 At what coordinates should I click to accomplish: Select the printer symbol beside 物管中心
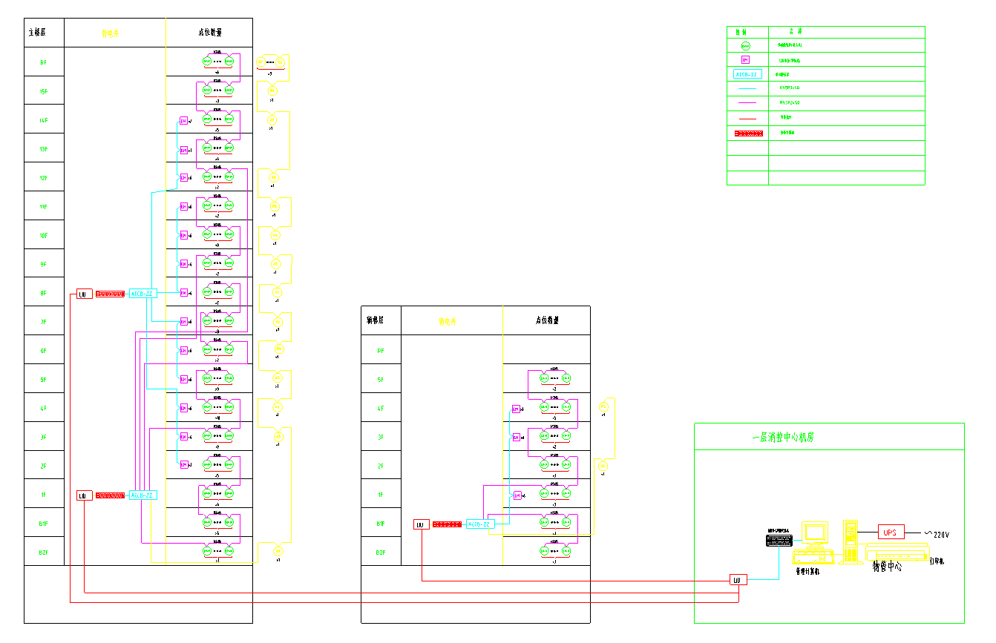(897, 553)
